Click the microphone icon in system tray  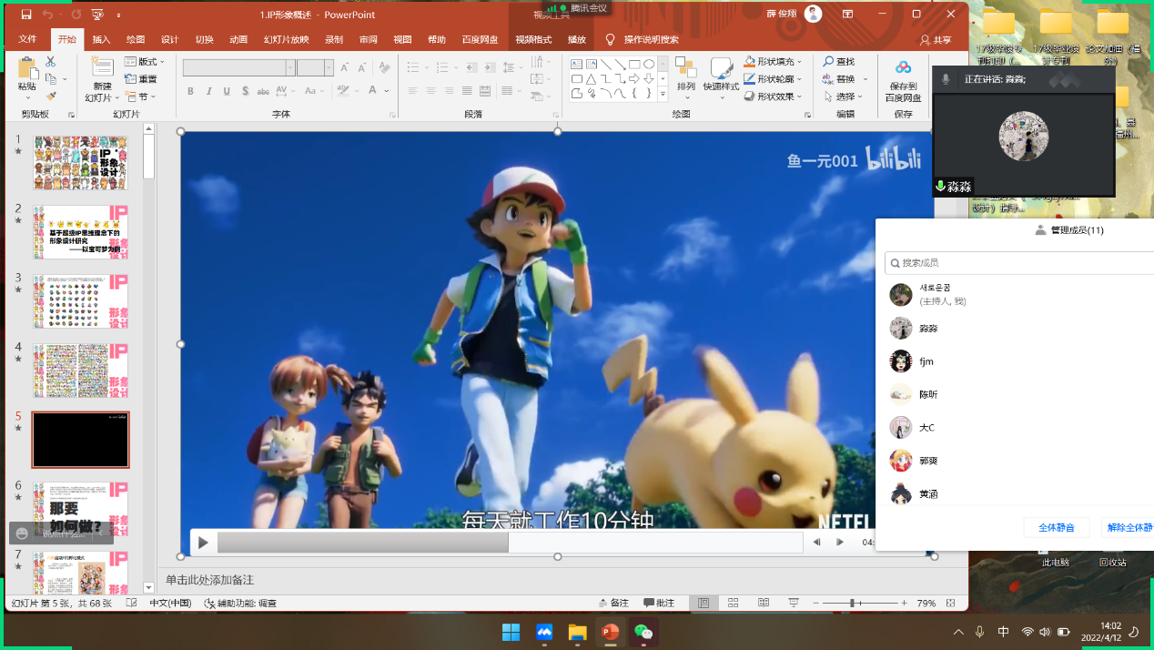[980, 632]
